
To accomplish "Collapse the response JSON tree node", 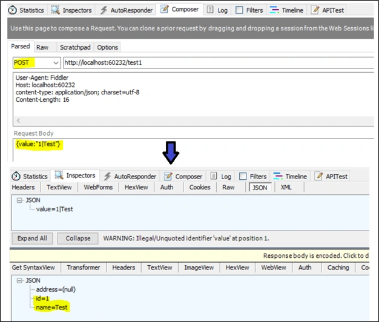I will click(x=19, y=280).
